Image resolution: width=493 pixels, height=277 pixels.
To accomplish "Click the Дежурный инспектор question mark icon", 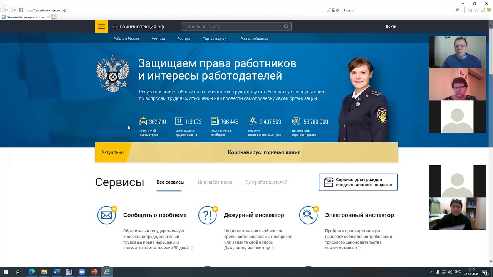I will tap(208, 215).
